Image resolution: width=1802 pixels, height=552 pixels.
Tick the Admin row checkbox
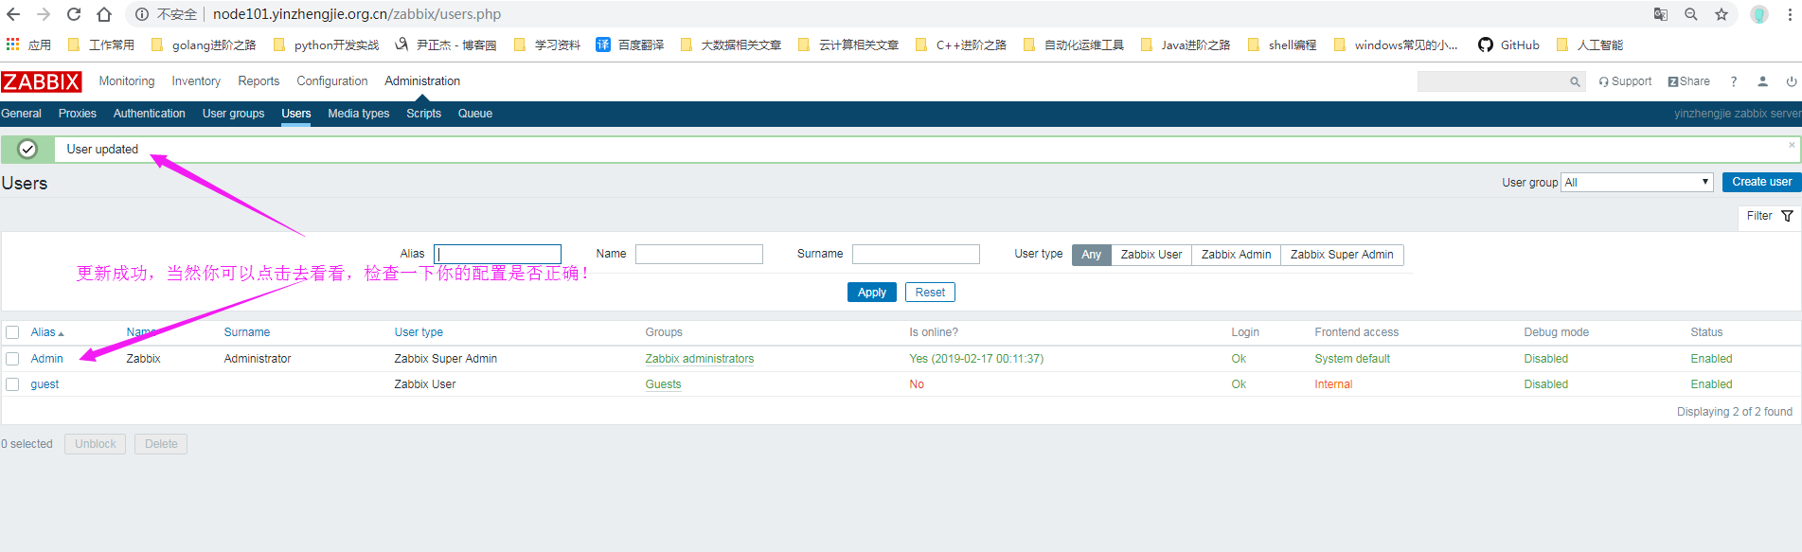[12, 359]
